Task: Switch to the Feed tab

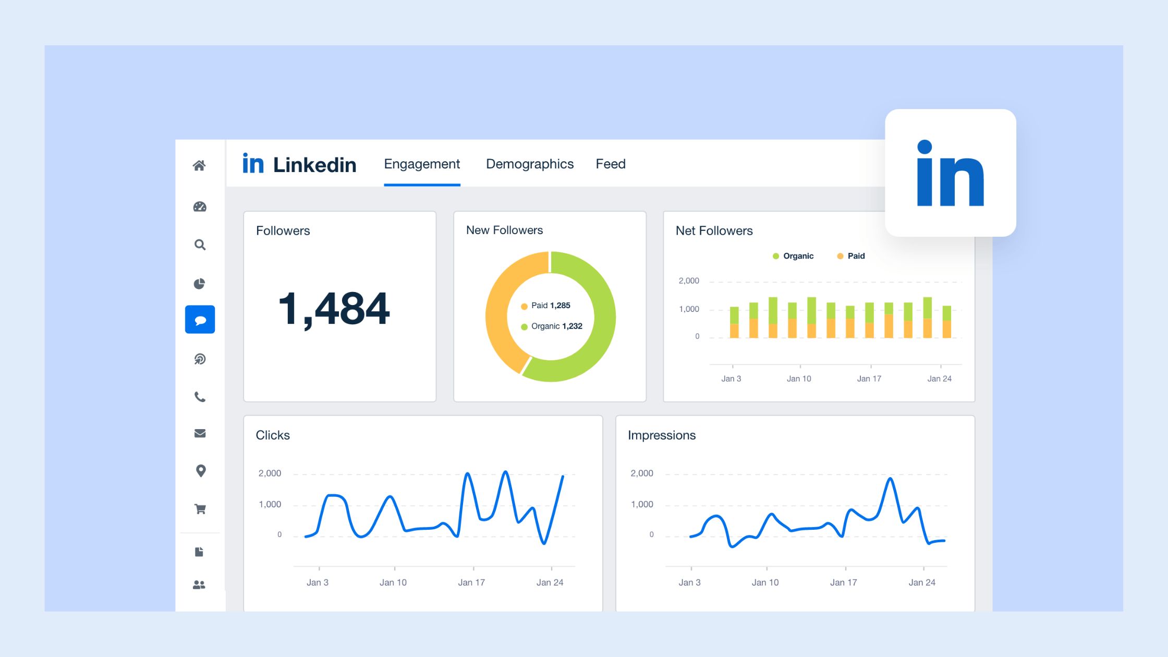Action: click(611, 164)
